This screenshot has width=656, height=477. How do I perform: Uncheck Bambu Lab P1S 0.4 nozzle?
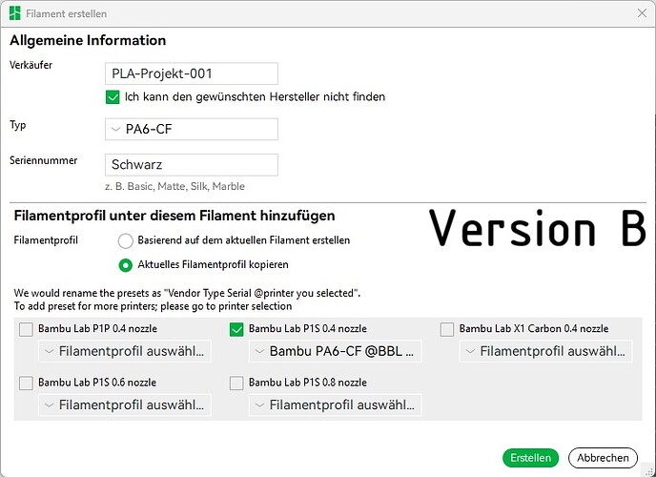[236, 329]
